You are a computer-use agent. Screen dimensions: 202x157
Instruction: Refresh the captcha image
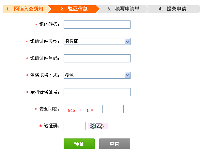coord(98,126)
